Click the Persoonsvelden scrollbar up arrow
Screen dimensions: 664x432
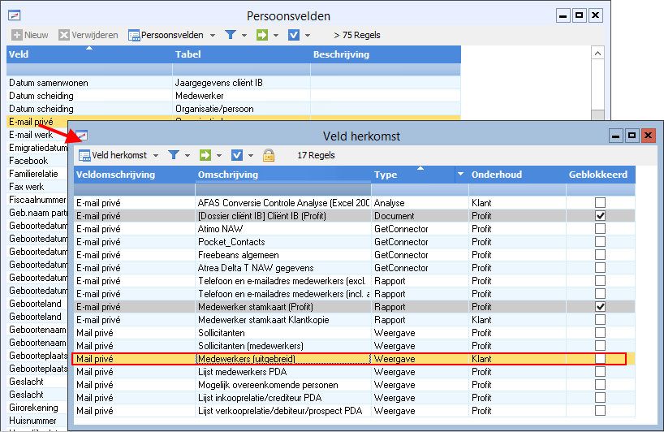coord(597,54)
